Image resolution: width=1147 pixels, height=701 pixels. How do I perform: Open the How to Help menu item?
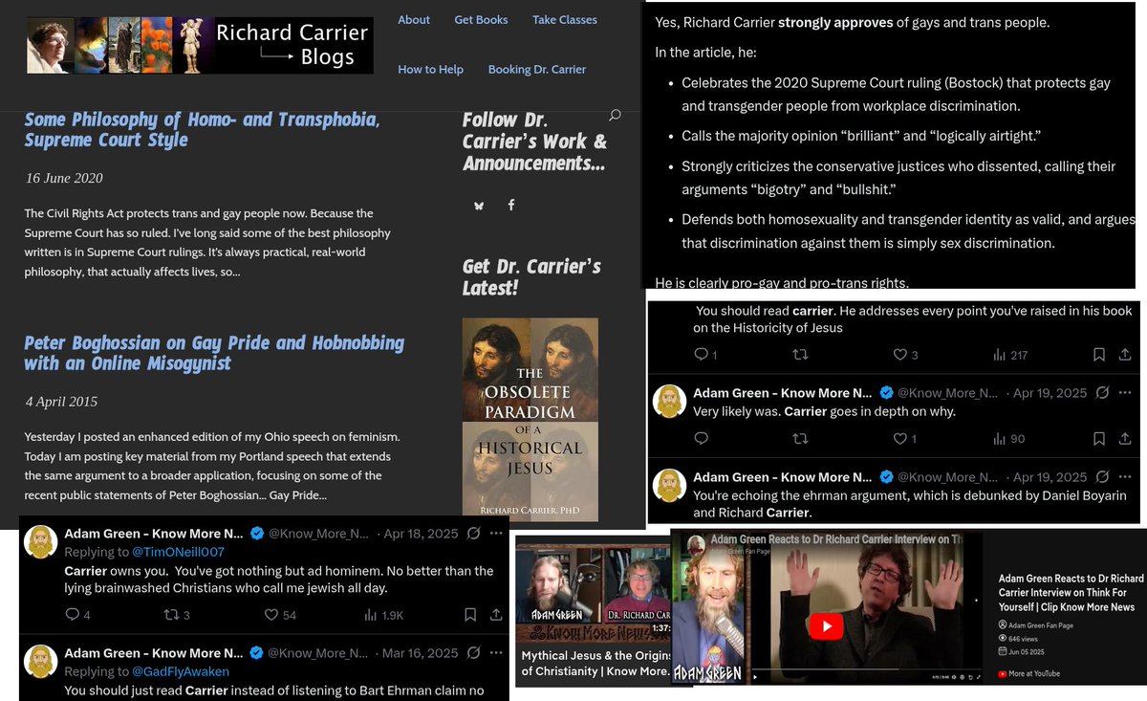[x=430, y=70]
